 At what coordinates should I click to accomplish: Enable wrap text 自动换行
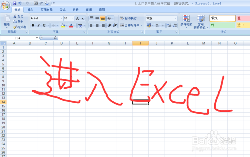pos(128,18)
